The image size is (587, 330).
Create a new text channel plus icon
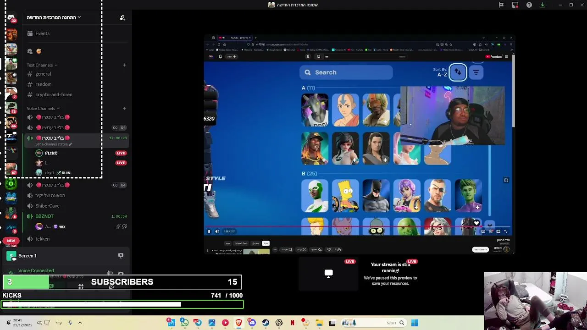(124, 65)
